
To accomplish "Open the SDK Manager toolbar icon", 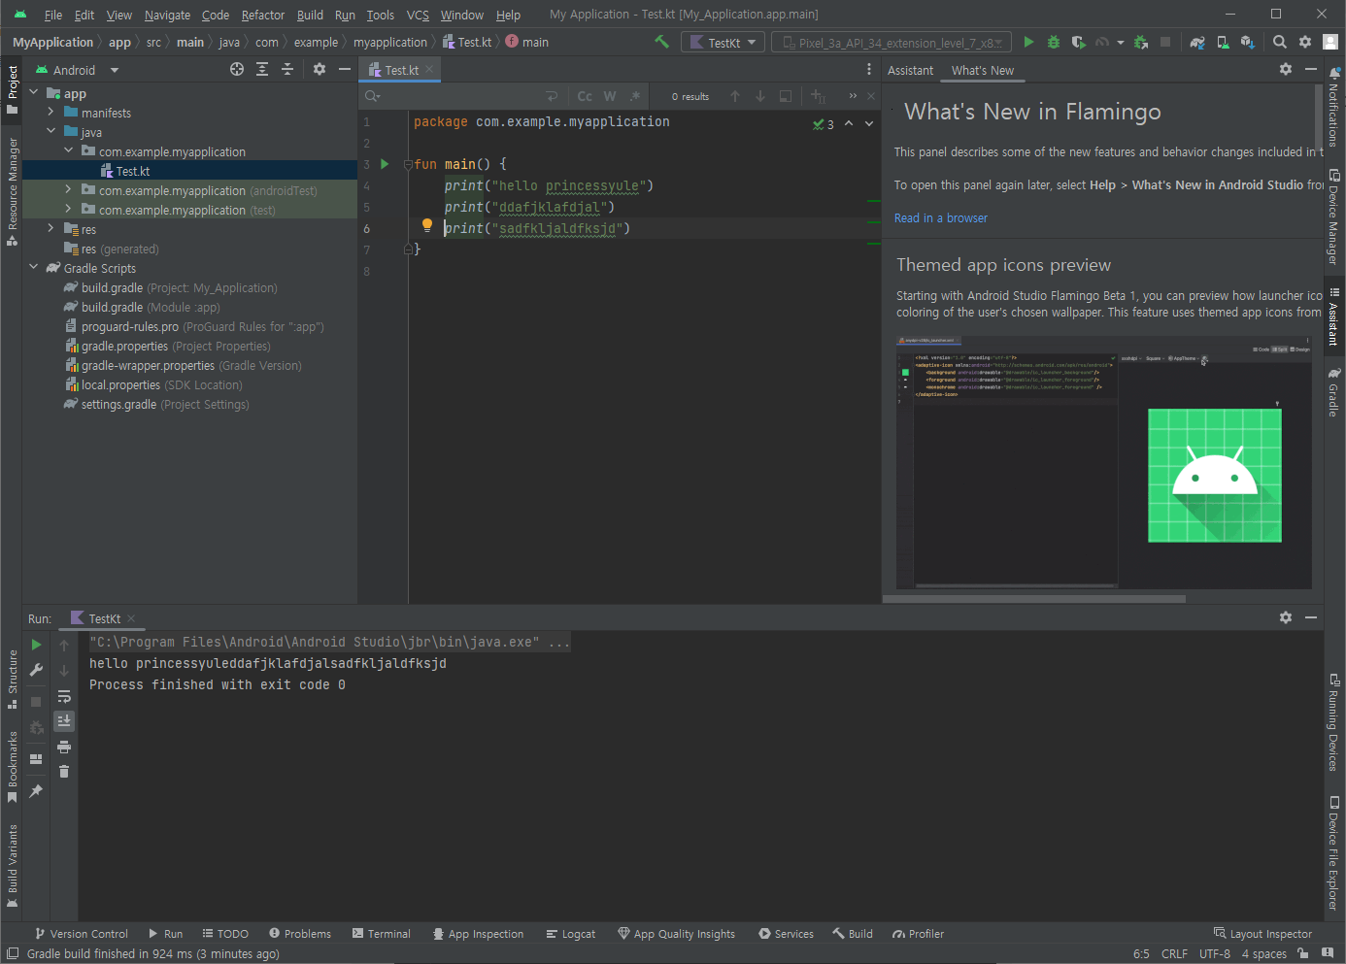I will pyautogui.click(x=1248, y=42).
